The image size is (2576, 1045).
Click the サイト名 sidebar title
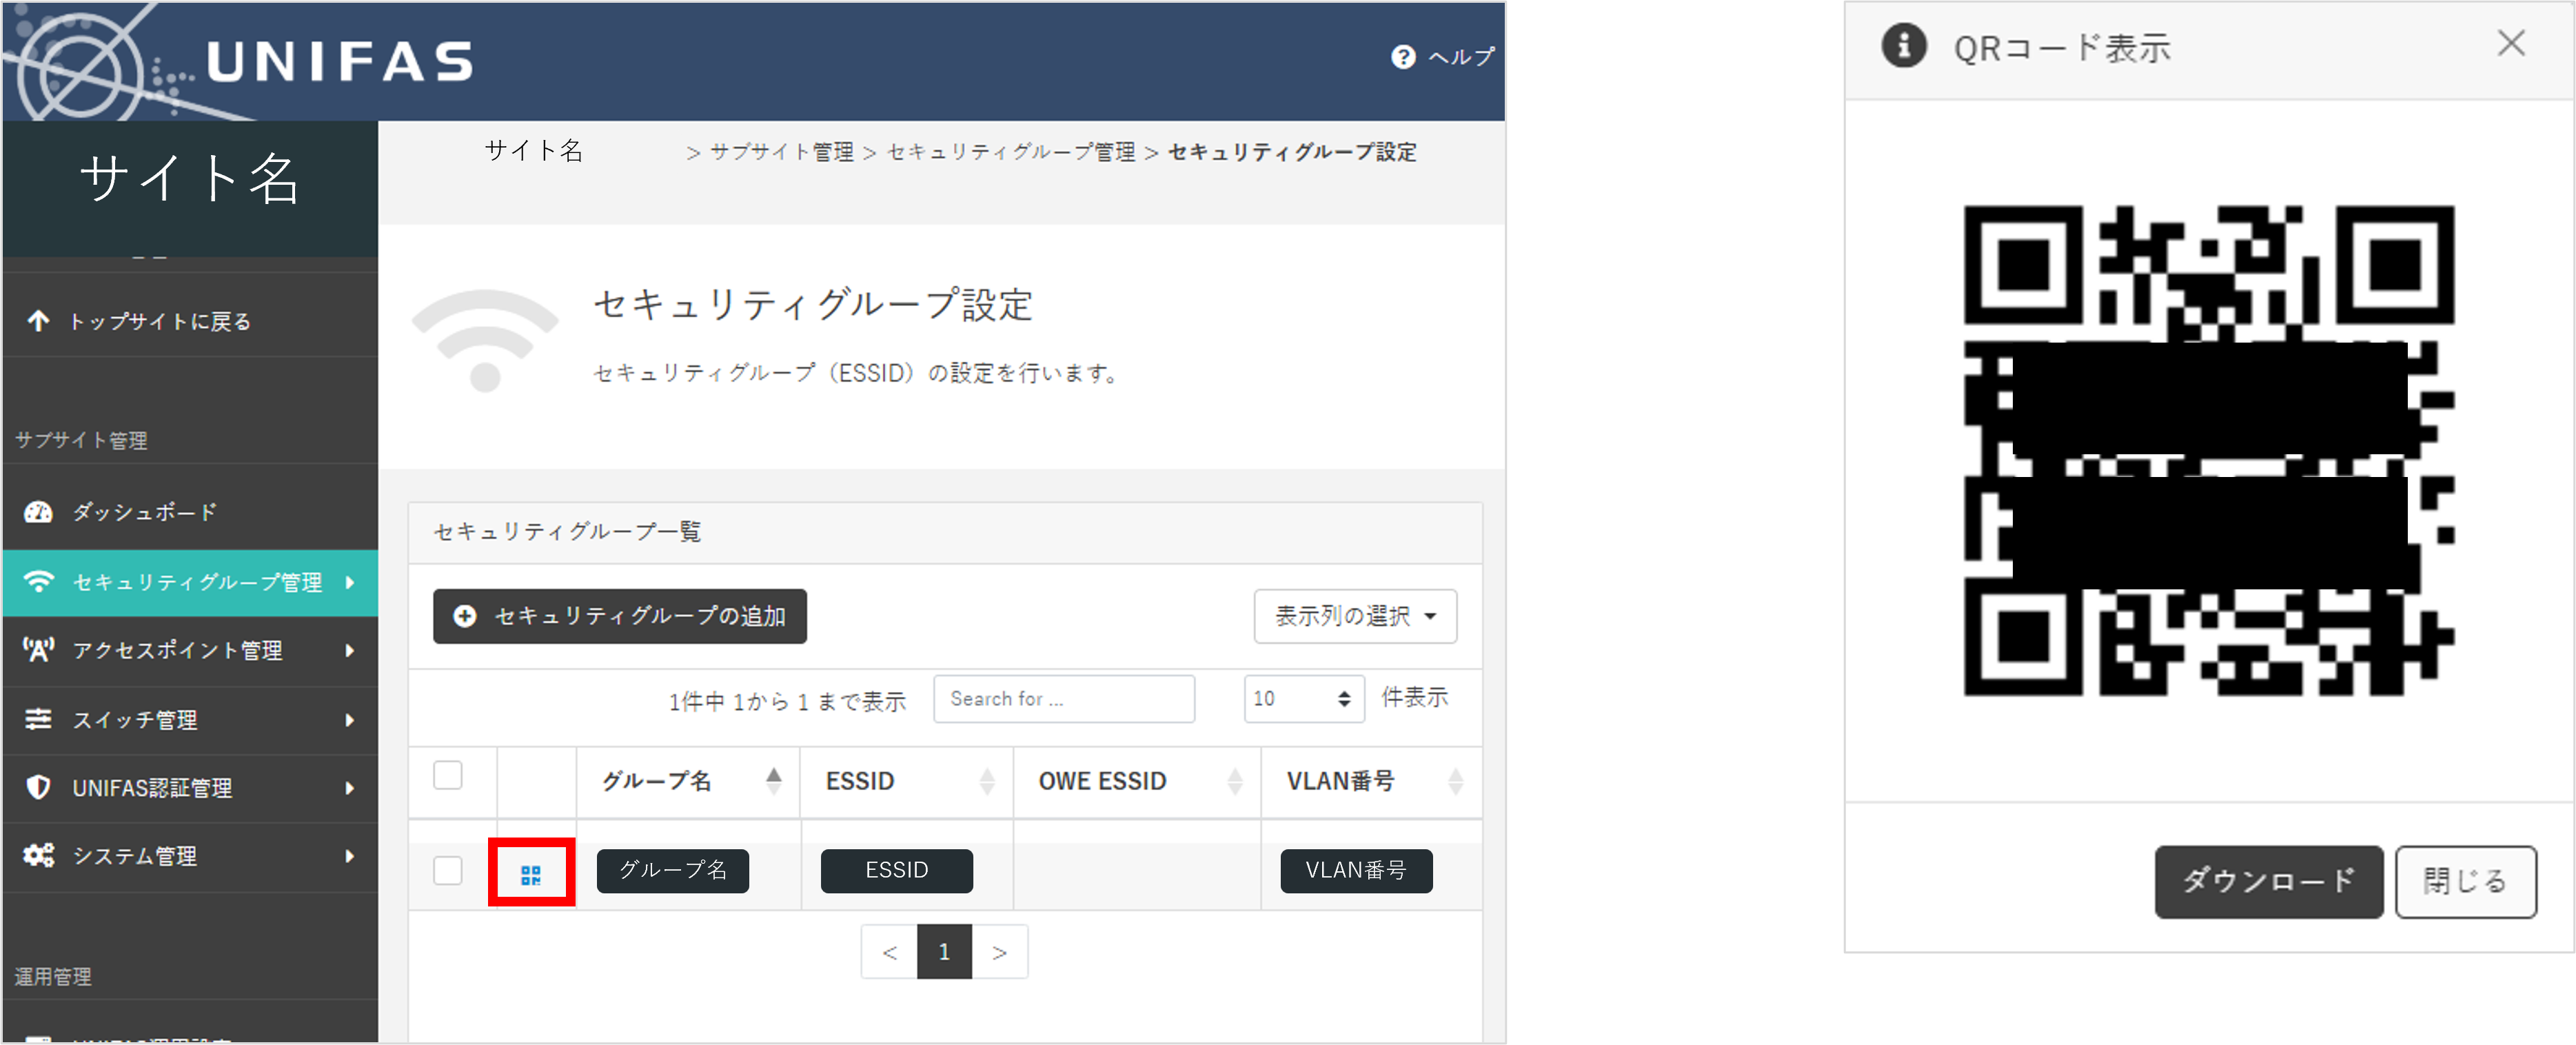point(189,179)
